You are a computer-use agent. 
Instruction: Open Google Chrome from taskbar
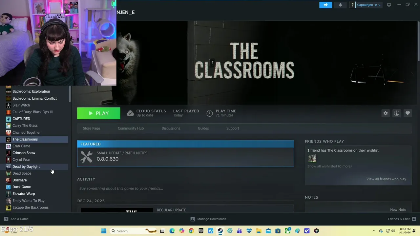coord(191,231)
